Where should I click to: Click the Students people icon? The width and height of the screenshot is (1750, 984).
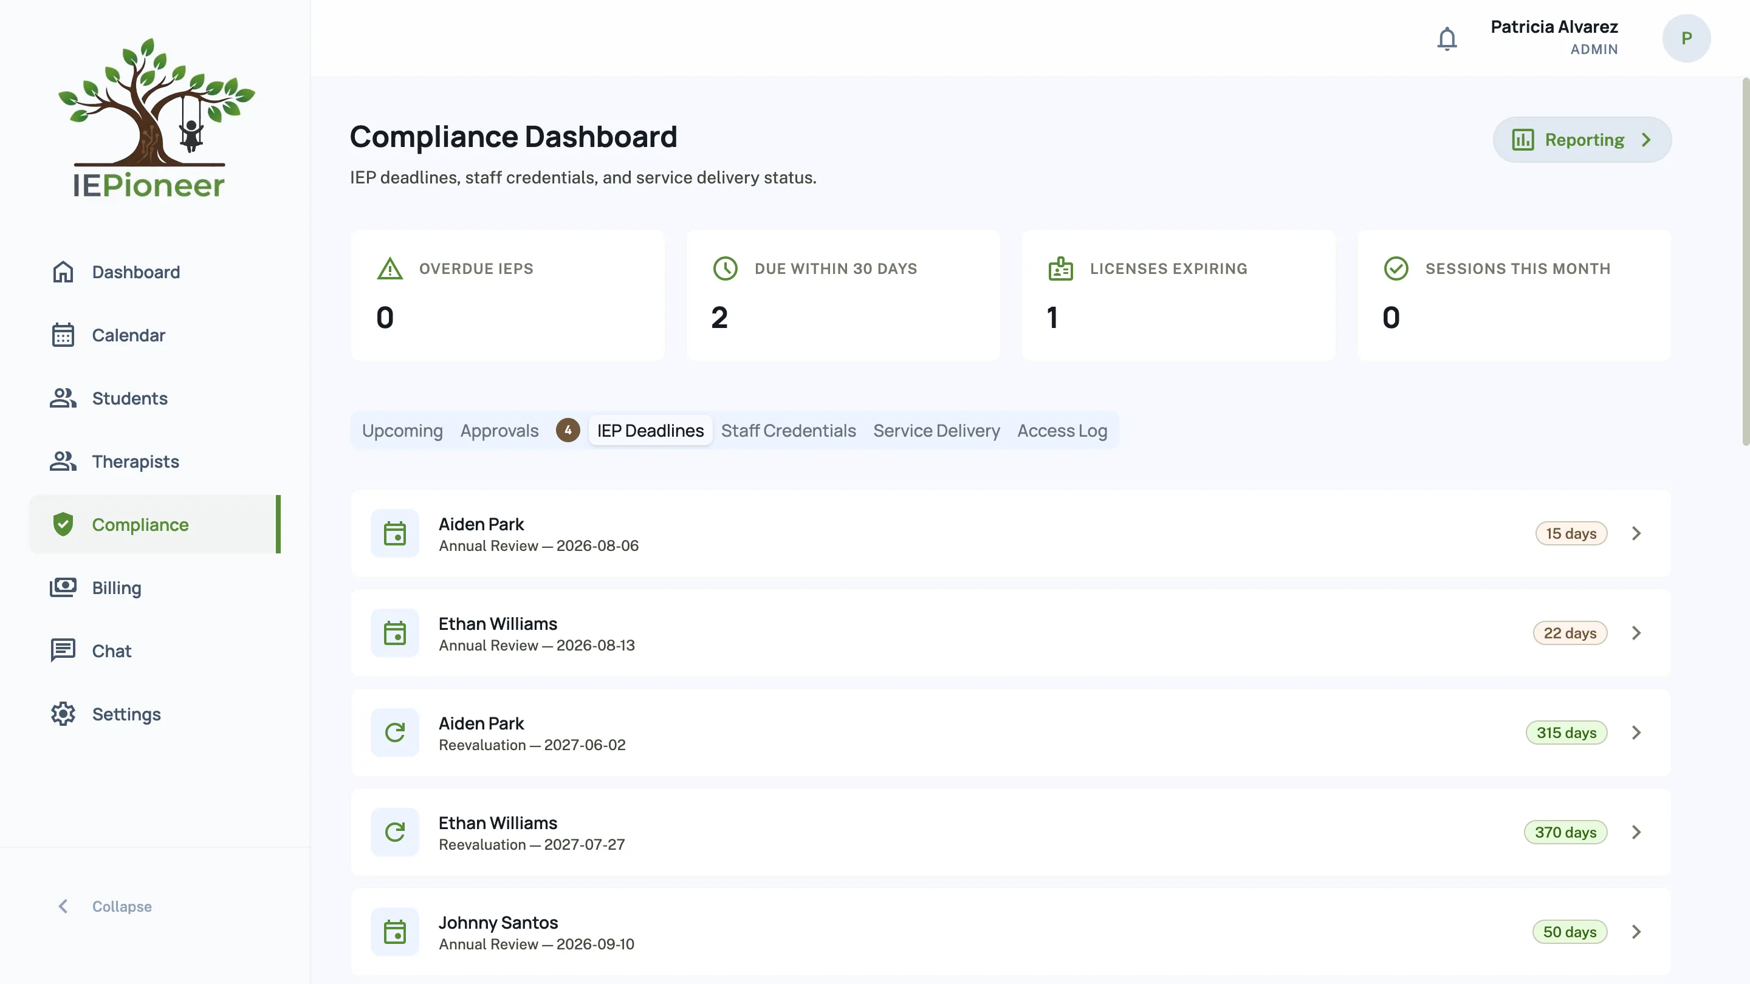(63, 398)
